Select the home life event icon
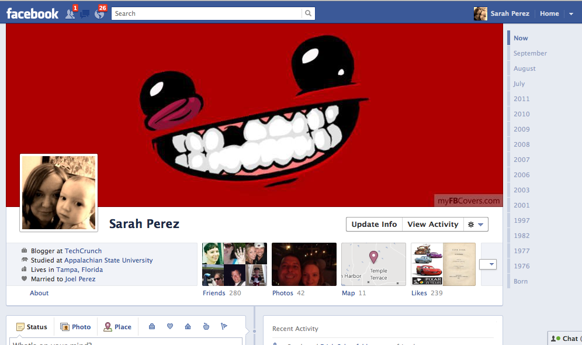Screen dimensions: 582x345 (188, 326)
